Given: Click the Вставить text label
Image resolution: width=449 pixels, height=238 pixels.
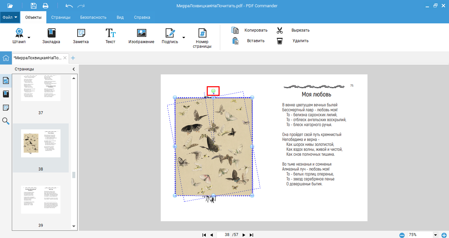Looking at the screenshot, I should click(x=256, y=41).
